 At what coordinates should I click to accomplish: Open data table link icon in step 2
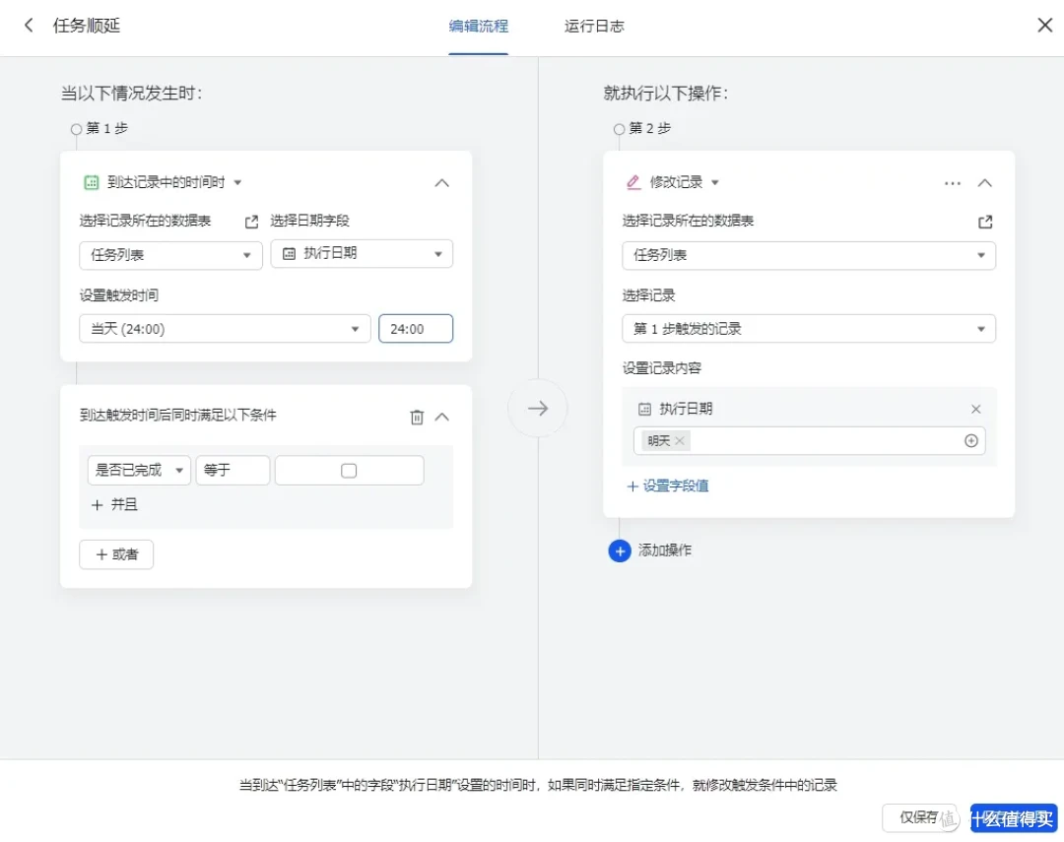tap(985, 222)
